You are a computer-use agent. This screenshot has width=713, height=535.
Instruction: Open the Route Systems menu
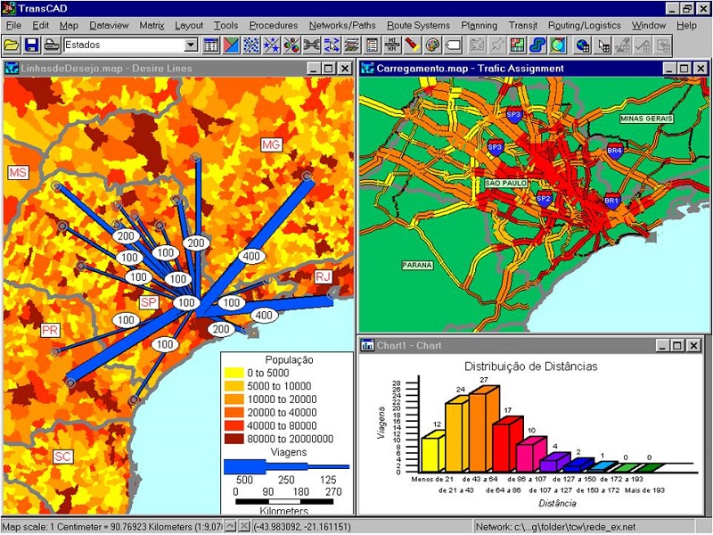(418, 26)
